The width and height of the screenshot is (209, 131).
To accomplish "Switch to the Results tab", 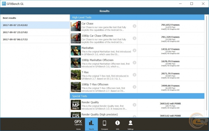I will [91, 124].
